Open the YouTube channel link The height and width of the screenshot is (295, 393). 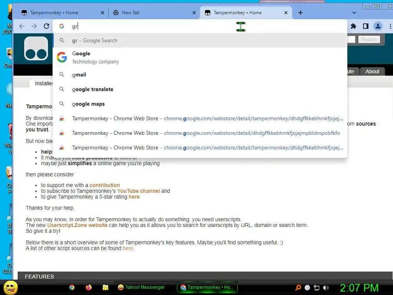pos(138,191)
